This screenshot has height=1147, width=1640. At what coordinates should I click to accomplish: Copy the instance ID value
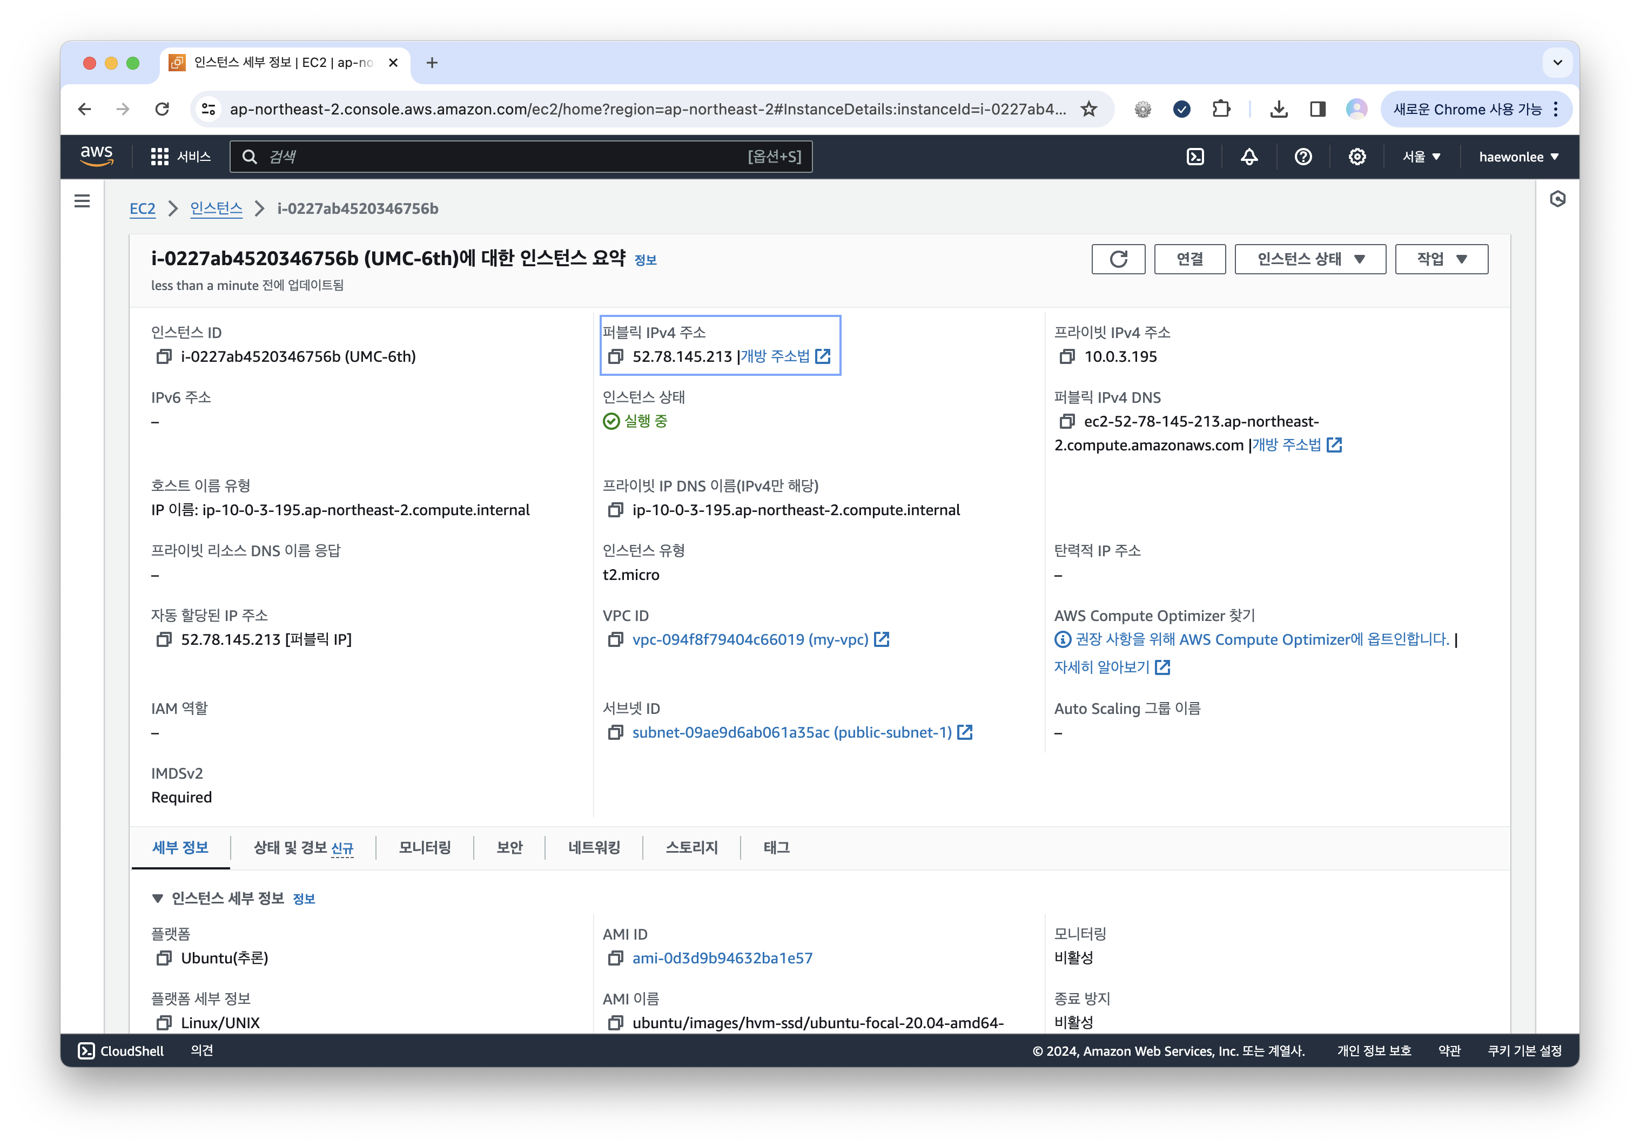click(x=164, y=356)
